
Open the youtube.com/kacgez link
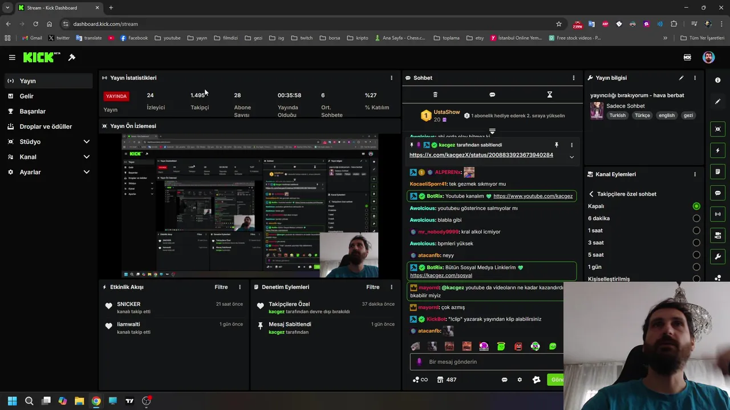533,196
